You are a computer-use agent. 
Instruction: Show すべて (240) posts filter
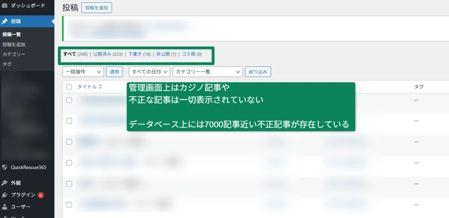pyautogui.click(x=75, y=54)
